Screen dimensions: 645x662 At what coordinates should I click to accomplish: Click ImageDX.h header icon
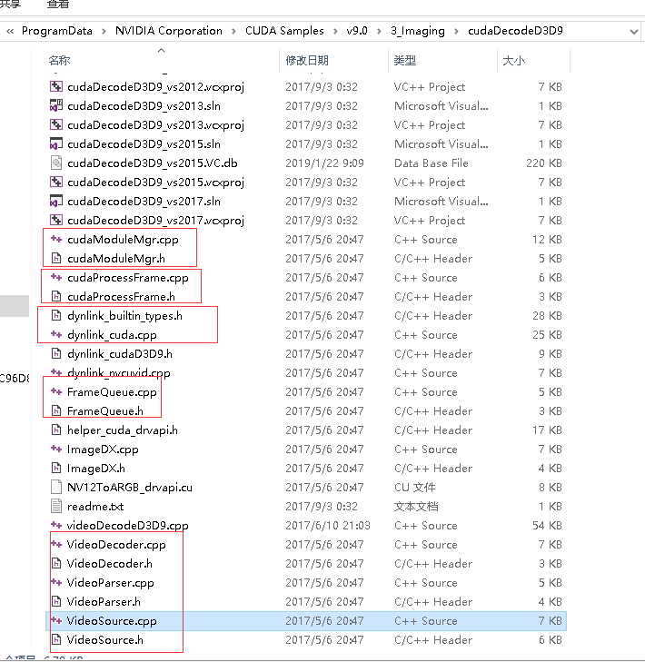56,469
